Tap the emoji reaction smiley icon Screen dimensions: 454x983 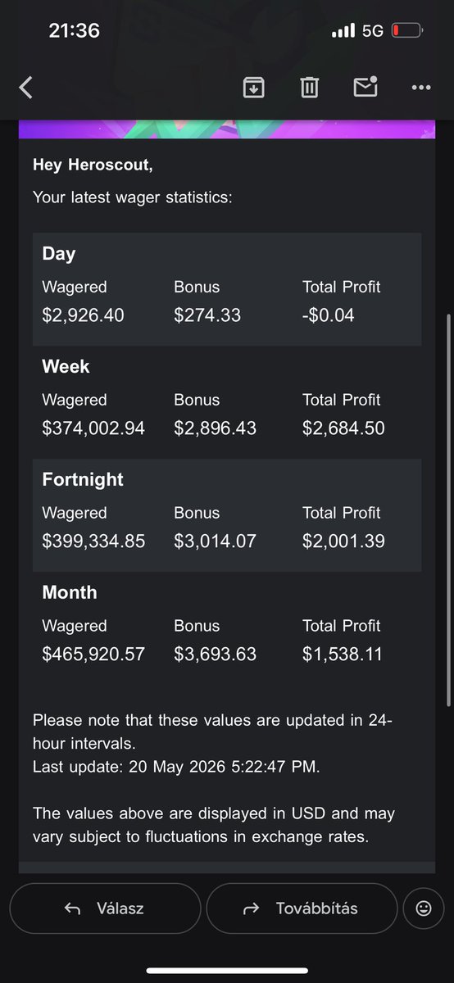[424, 908]
